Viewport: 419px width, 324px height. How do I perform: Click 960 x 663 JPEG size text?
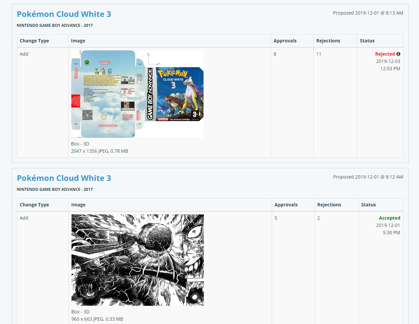[x=97, y=319]
